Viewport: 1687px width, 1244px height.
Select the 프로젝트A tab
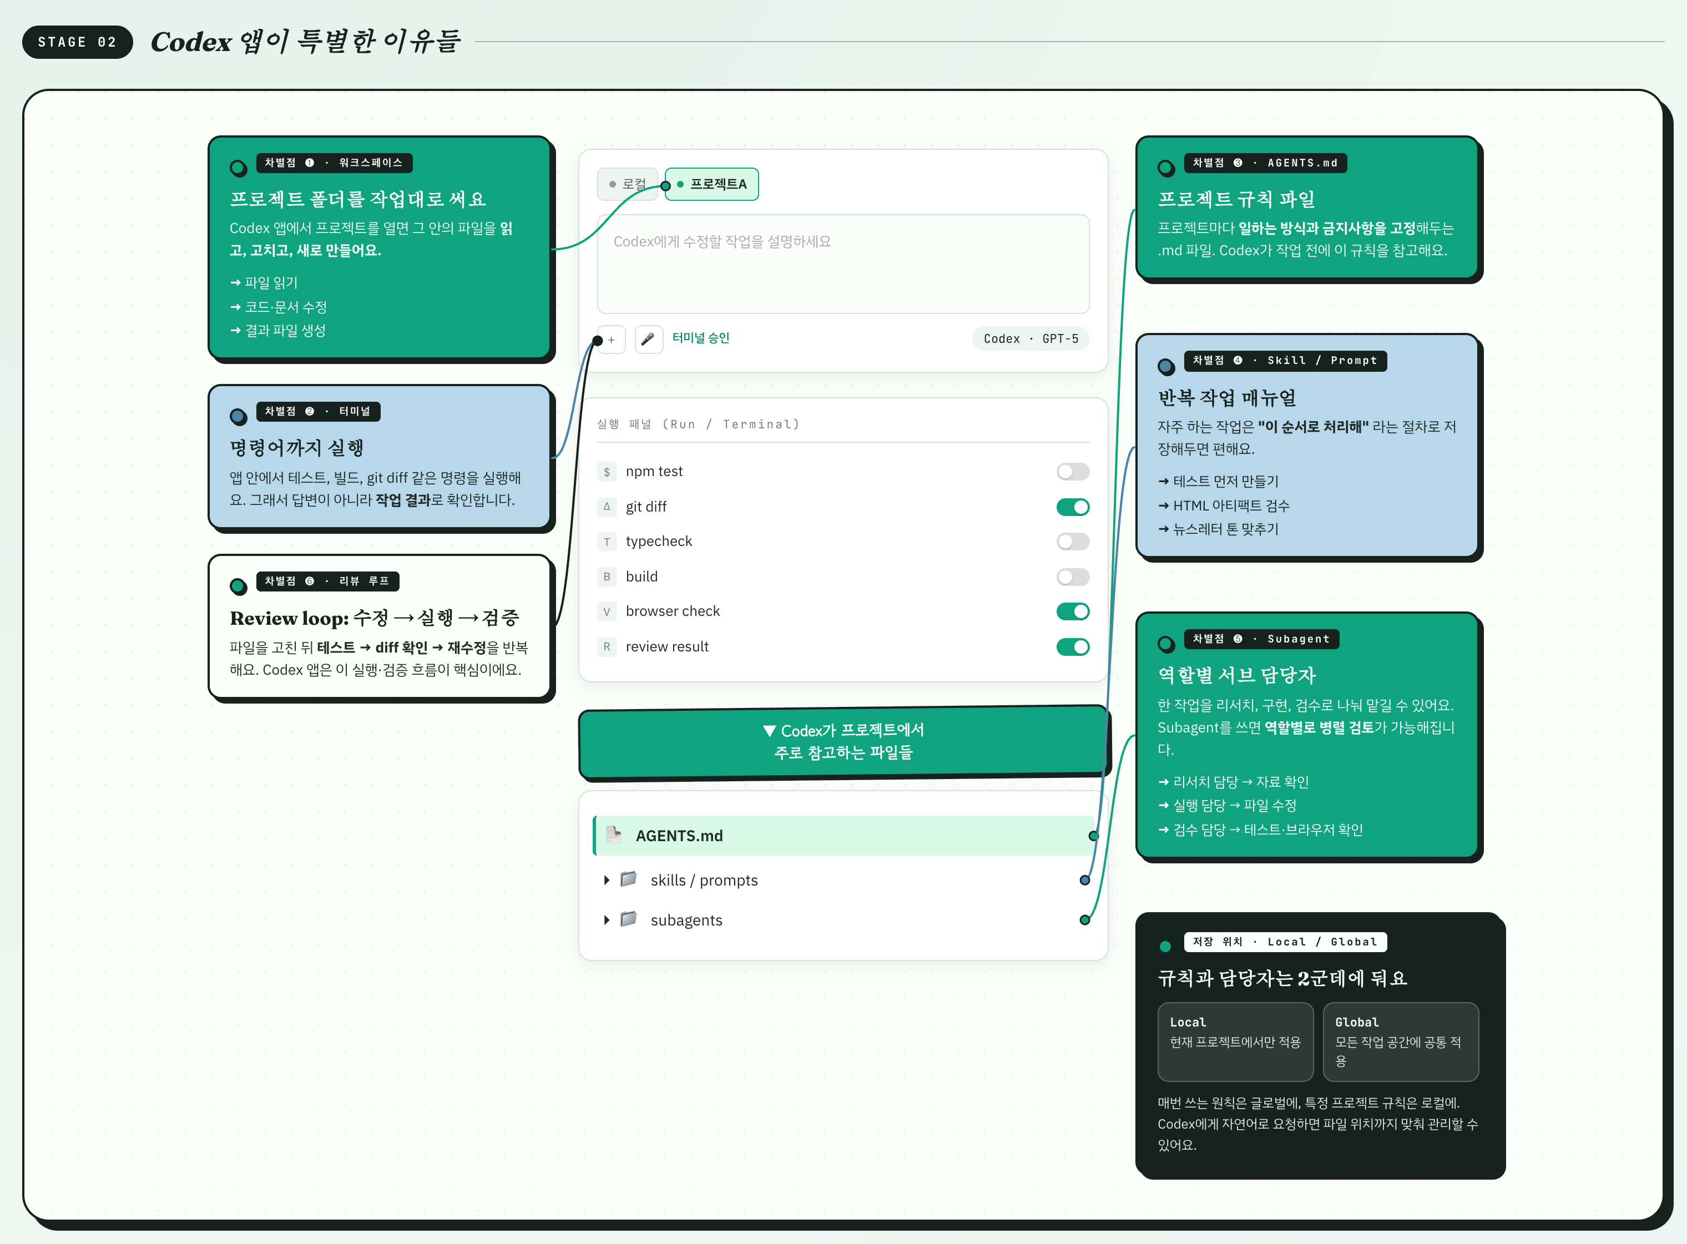[711, 184]
